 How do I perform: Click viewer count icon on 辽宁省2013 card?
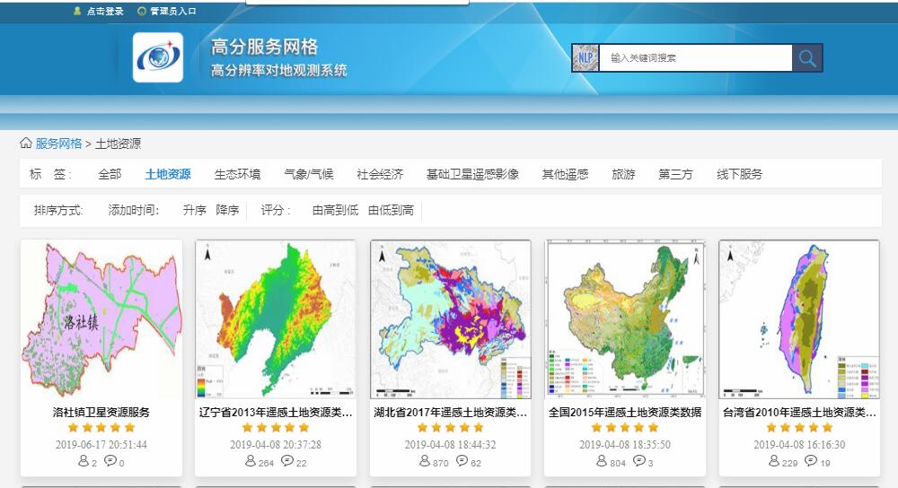tap(251, 461)
